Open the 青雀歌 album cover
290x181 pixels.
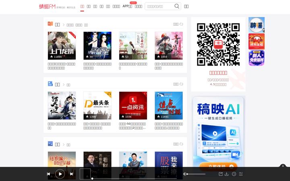point(169,45)
